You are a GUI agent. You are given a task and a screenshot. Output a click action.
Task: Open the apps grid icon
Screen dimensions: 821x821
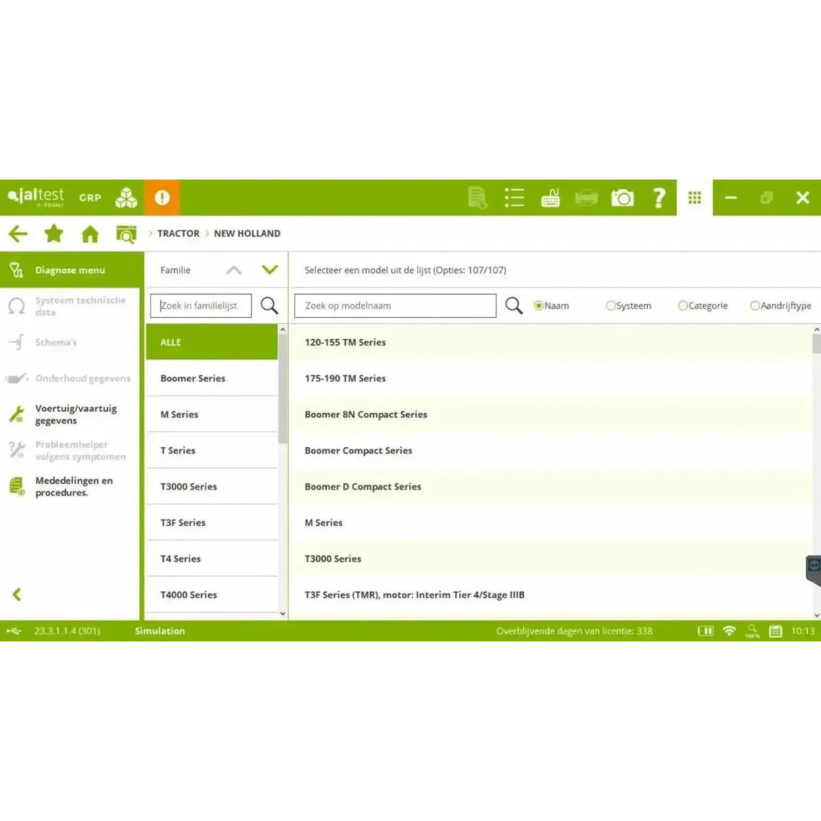click(x=695, y=197)
